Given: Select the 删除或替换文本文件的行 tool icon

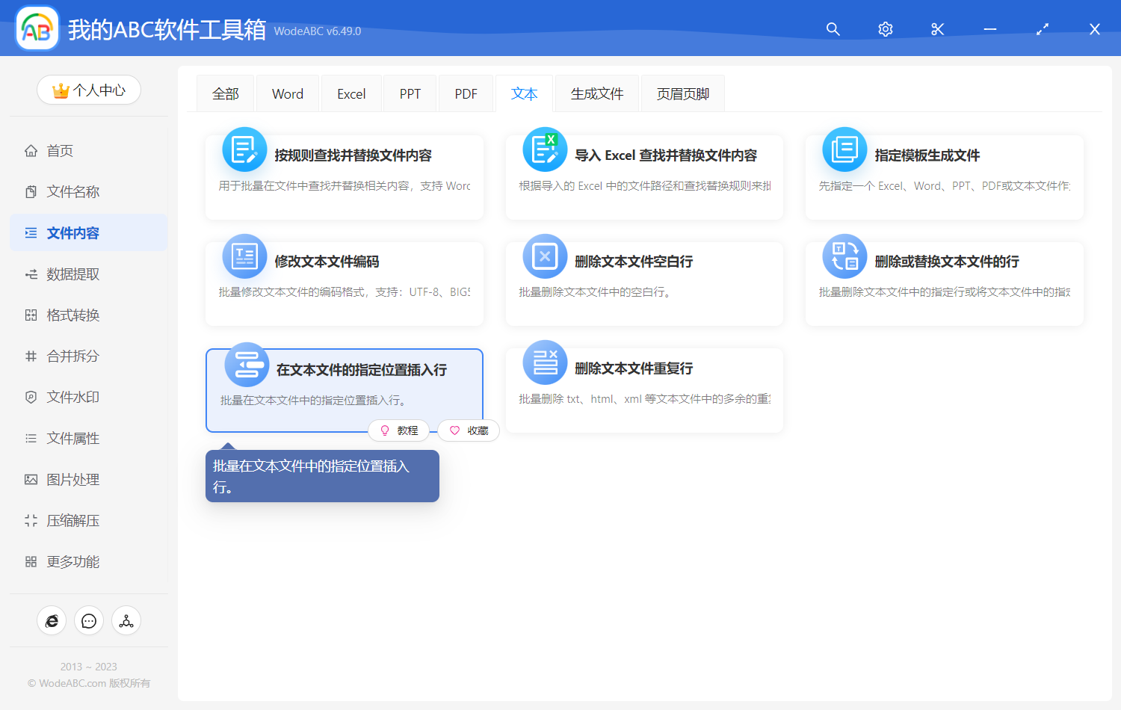Looking at the screenshot, I should (x=844, y=256).
